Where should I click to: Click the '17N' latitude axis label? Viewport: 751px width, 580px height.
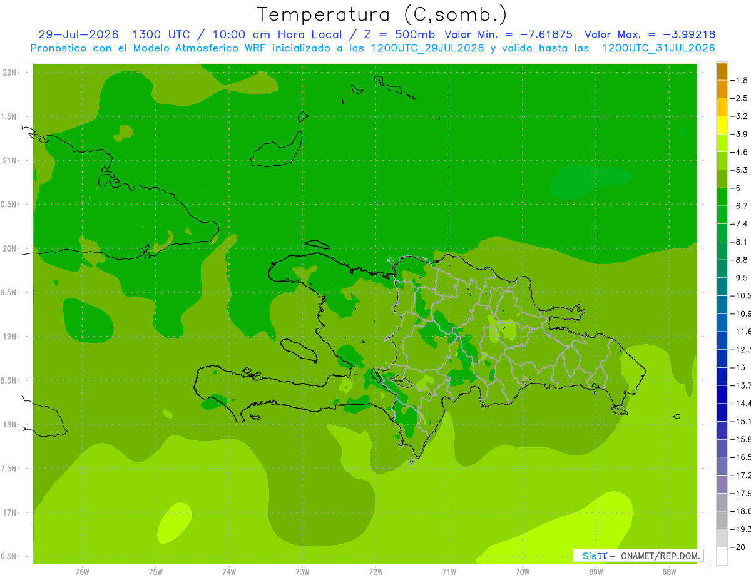tap(10, 512)
